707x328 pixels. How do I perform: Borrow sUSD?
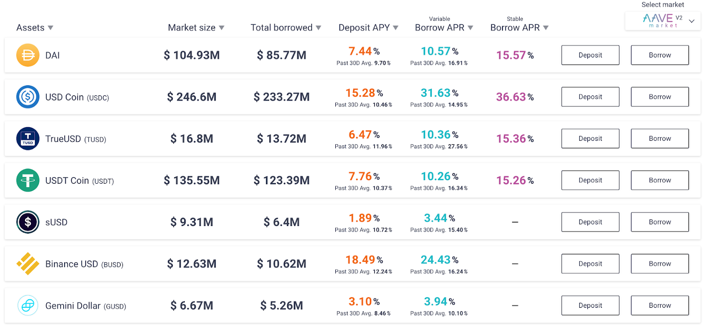(660, 222)
